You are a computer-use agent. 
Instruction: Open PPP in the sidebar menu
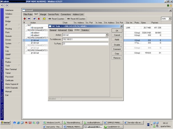[7, 18]
